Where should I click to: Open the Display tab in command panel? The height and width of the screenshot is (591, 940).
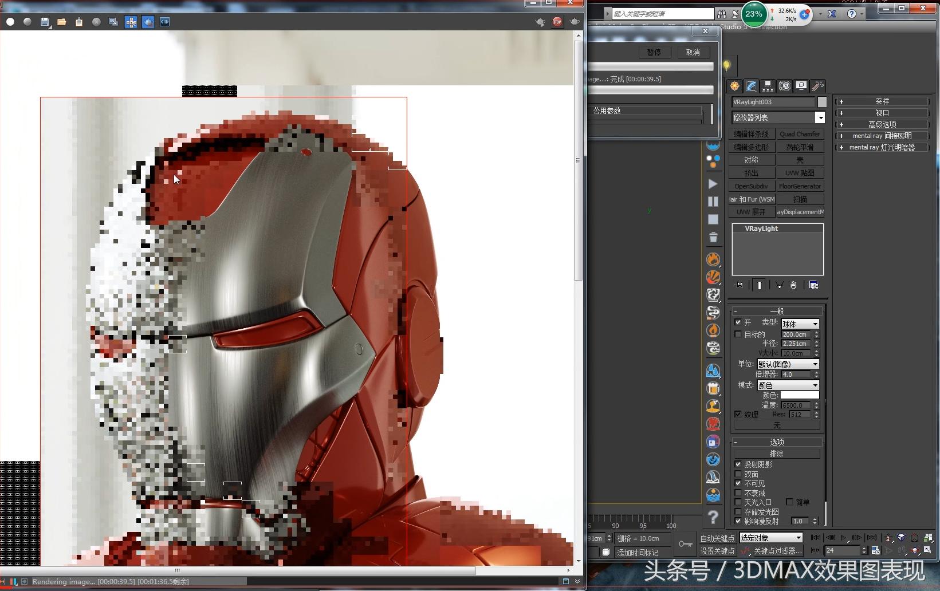pyautogui.click(x=801, y=86)
